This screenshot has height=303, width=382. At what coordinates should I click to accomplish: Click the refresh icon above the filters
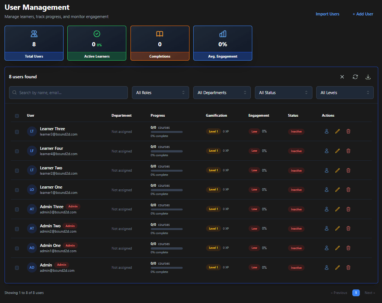[x=355, y=77]
